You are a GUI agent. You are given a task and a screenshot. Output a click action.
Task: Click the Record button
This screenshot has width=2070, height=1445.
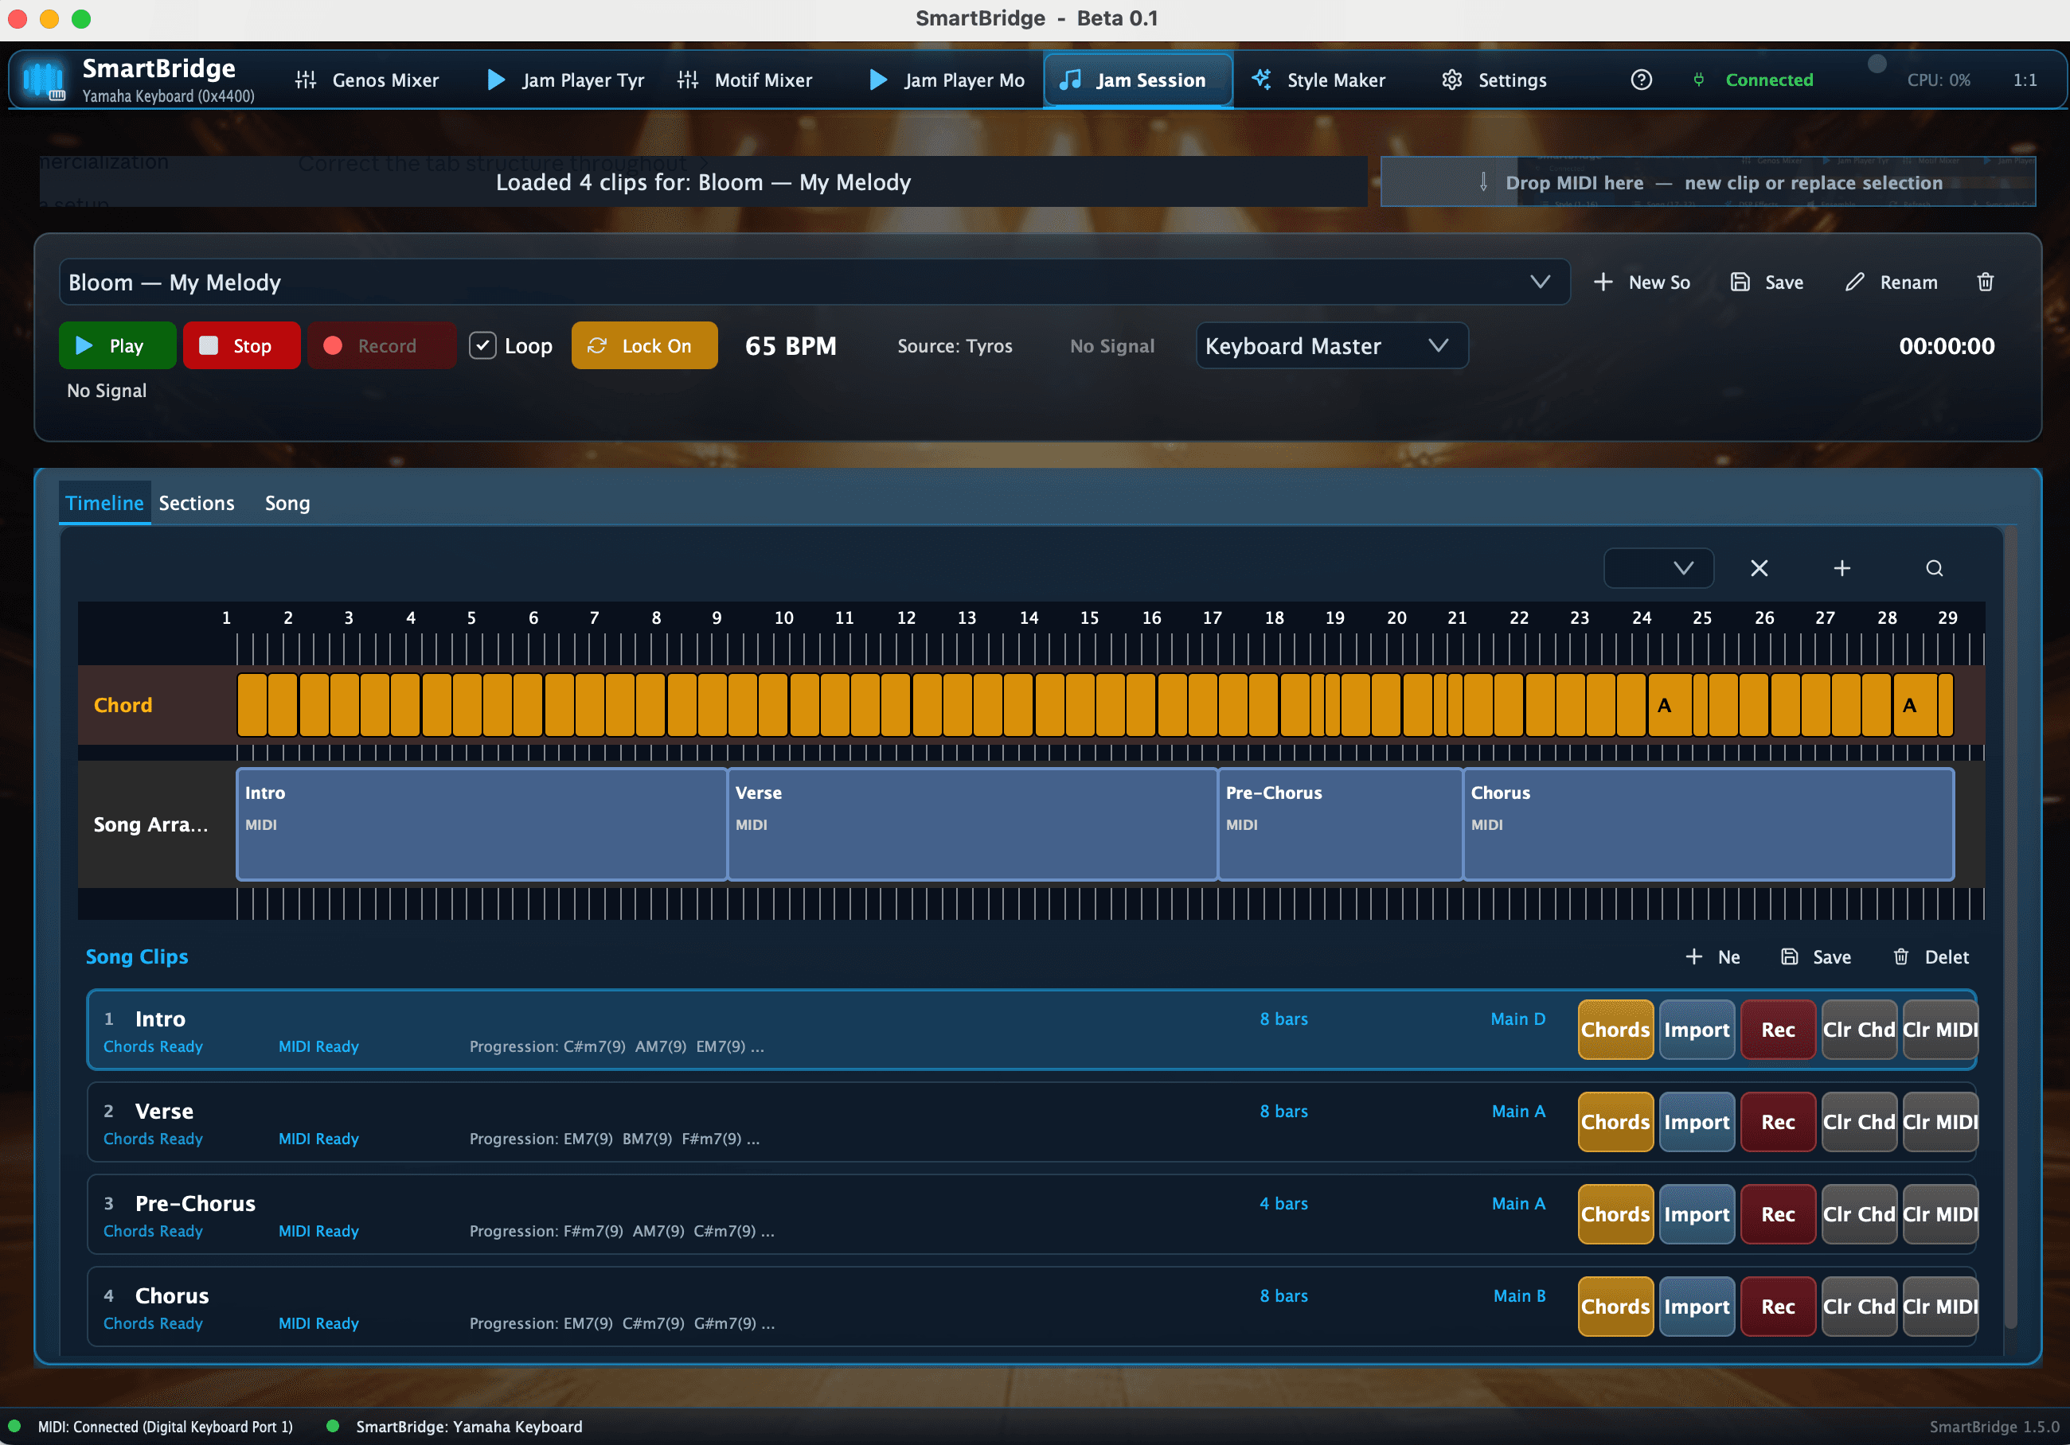tap(381, 346)
